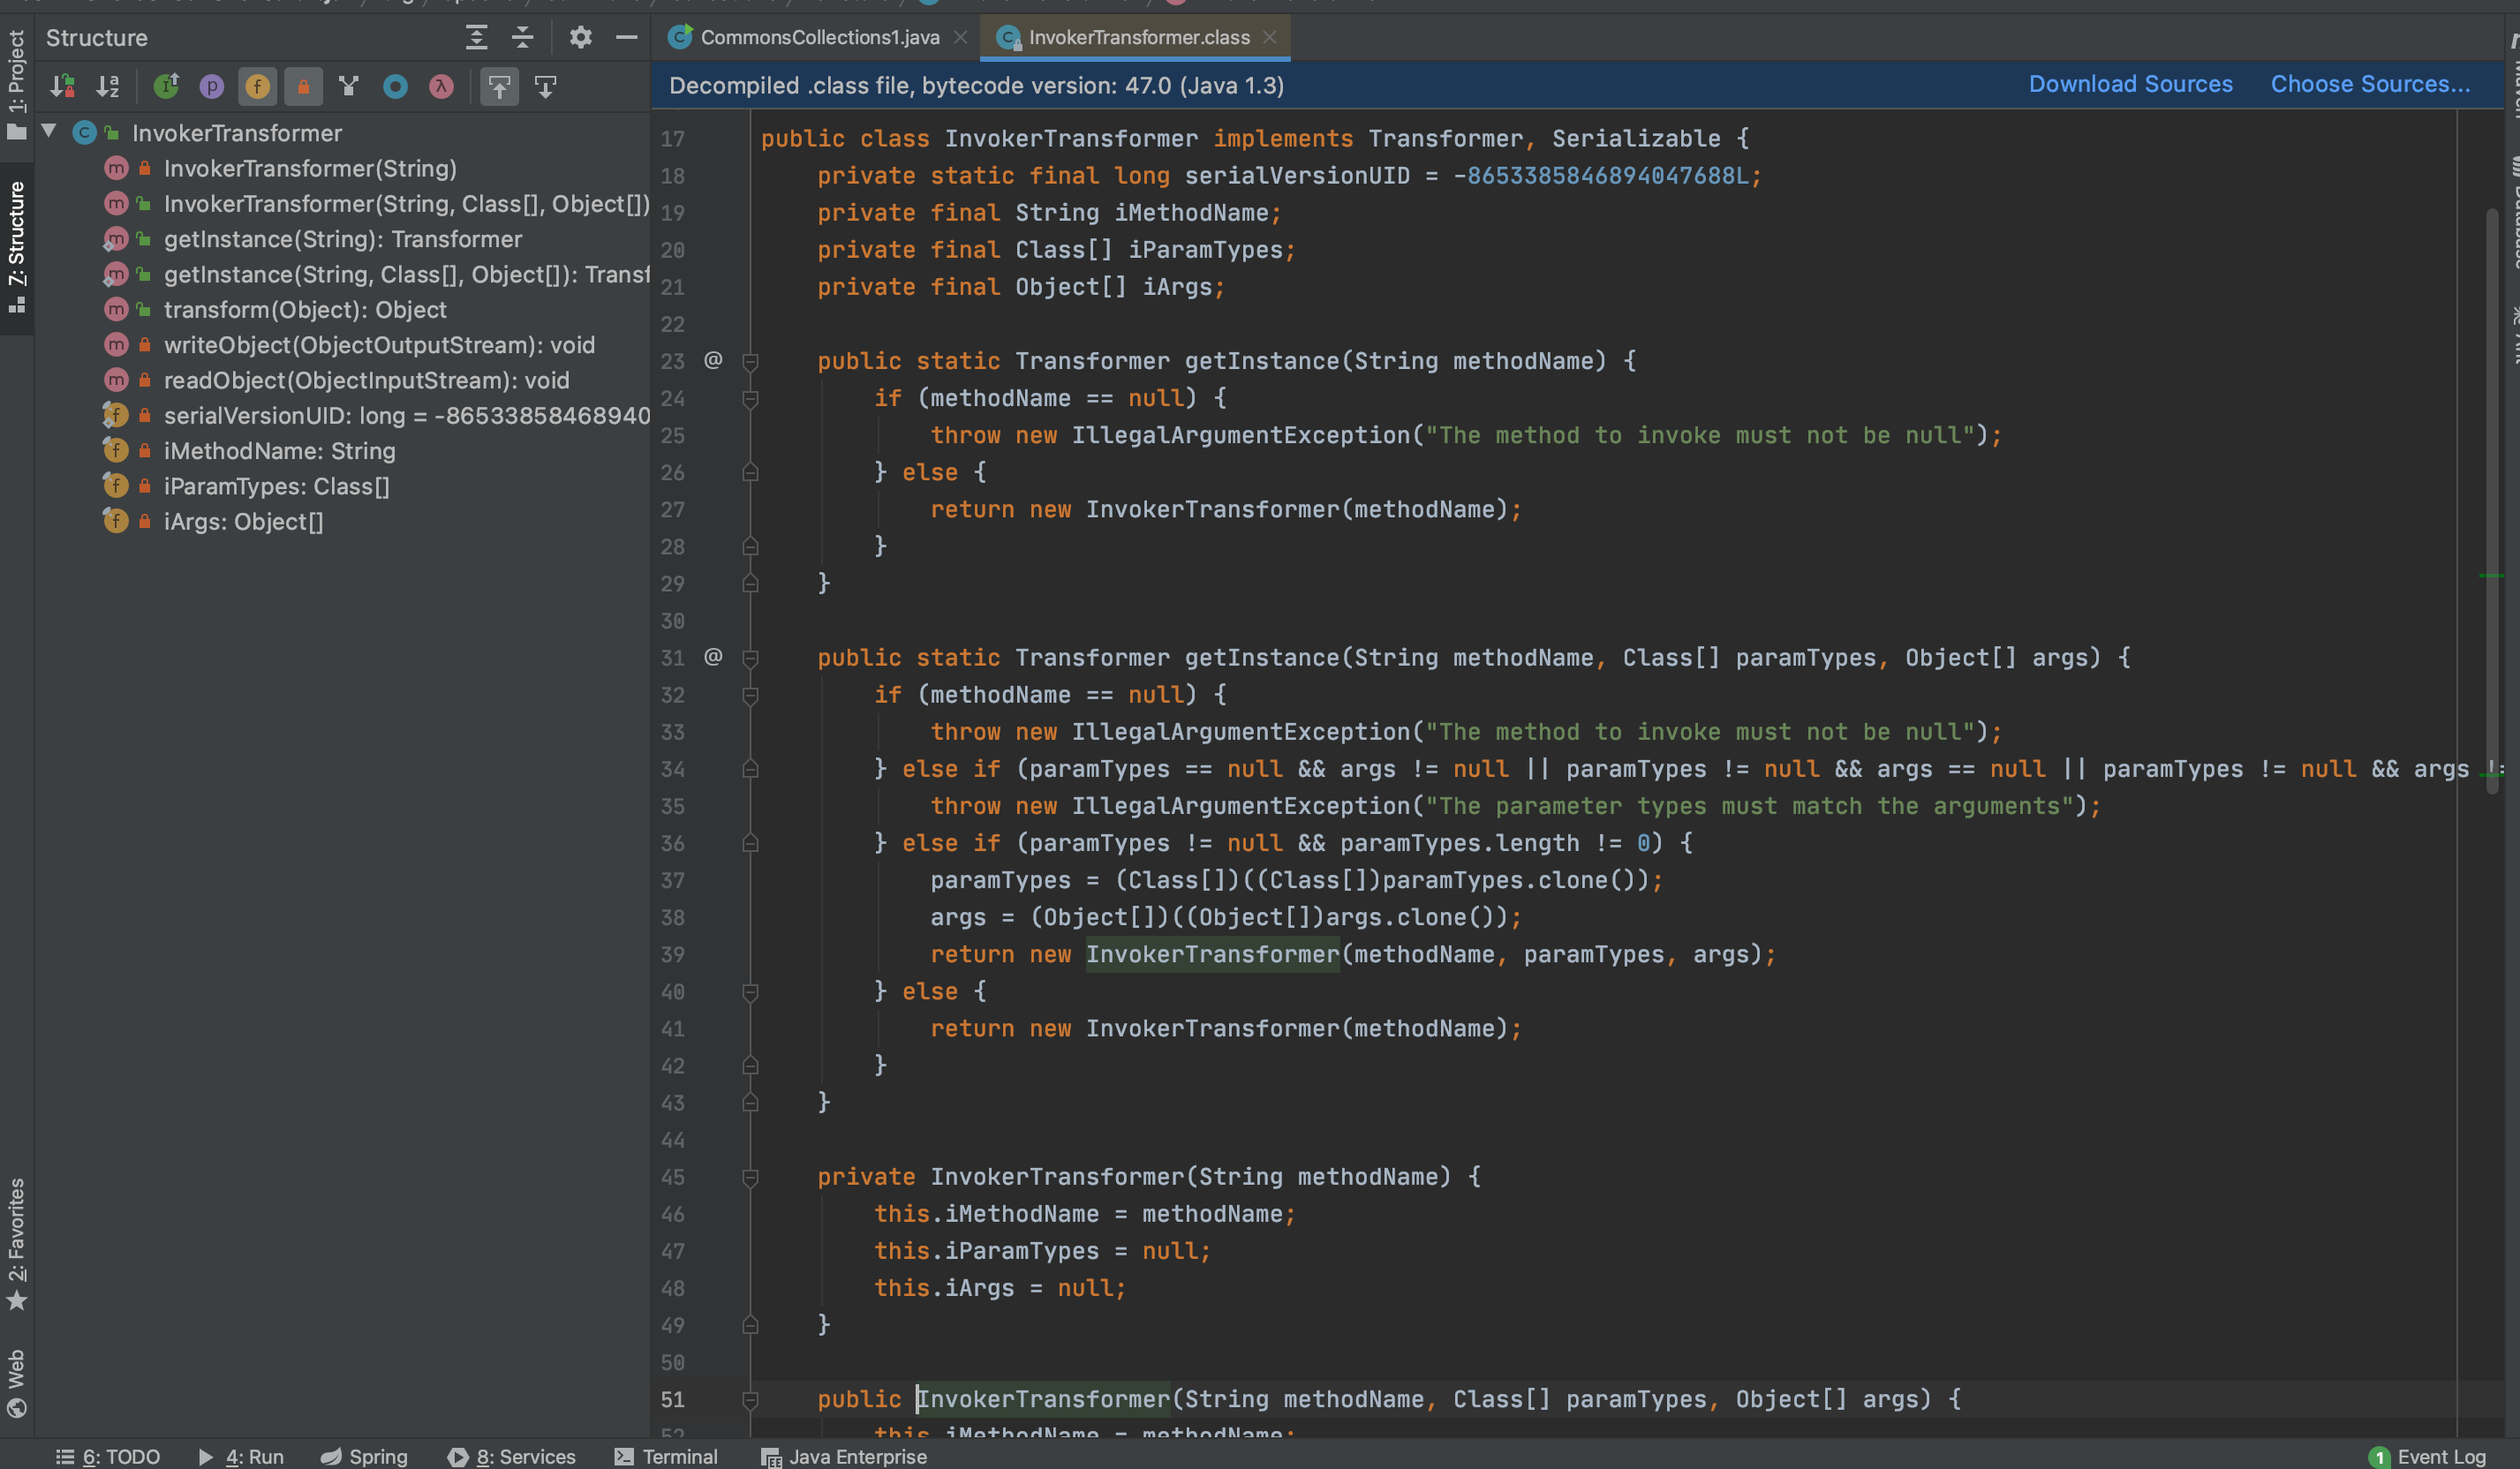This screenshot has height=1469, width=2520.
Task: Toggle Sort Alphabetically in Structure toolbar
Action: coord(107,87)
